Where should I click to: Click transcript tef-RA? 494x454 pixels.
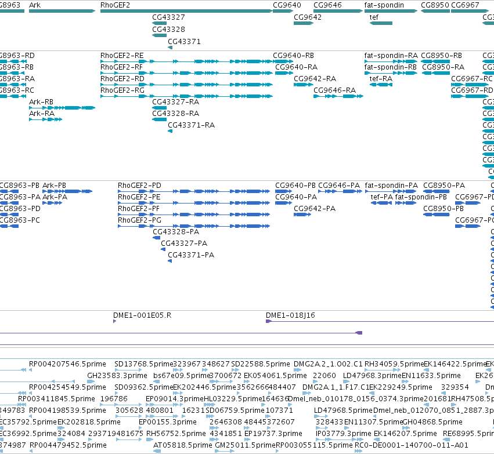click(x=381, y=85)
